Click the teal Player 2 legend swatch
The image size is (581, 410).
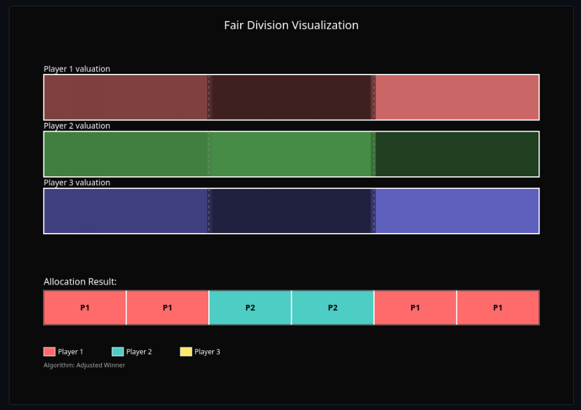click(117, 351)
